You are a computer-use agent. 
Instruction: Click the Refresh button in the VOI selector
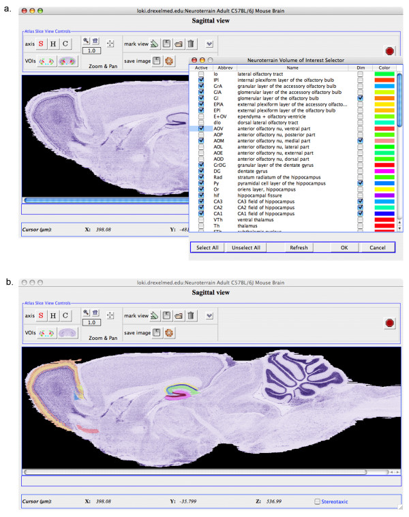click(299, 247)
